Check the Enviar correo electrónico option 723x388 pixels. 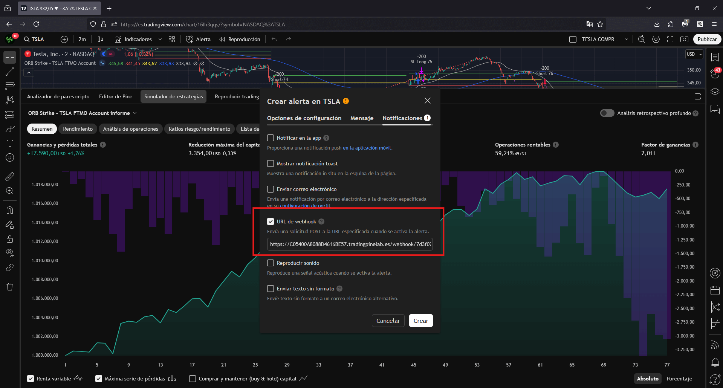pos(270,189)
